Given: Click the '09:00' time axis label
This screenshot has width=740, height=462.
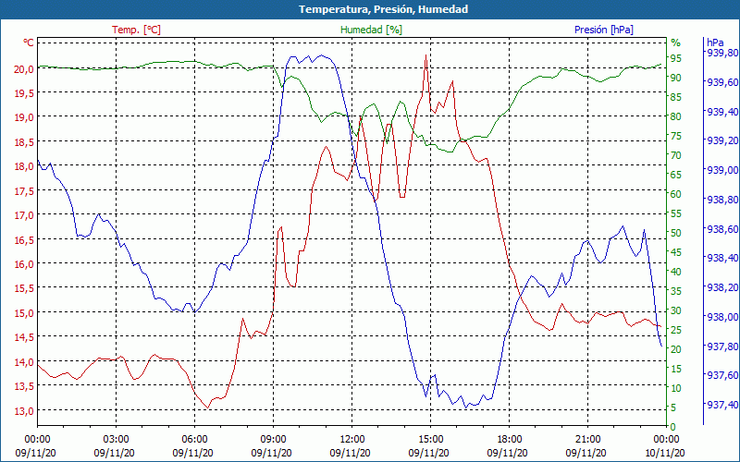Looking at the screenshot, I should coord(273,440).
